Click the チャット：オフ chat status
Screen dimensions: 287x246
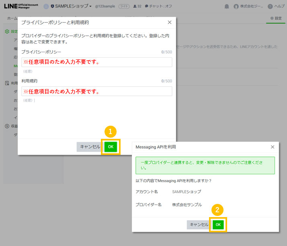tap(159, 6)
